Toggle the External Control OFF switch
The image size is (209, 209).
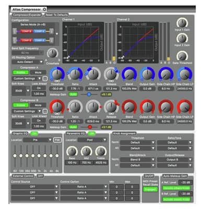point(40,176)
